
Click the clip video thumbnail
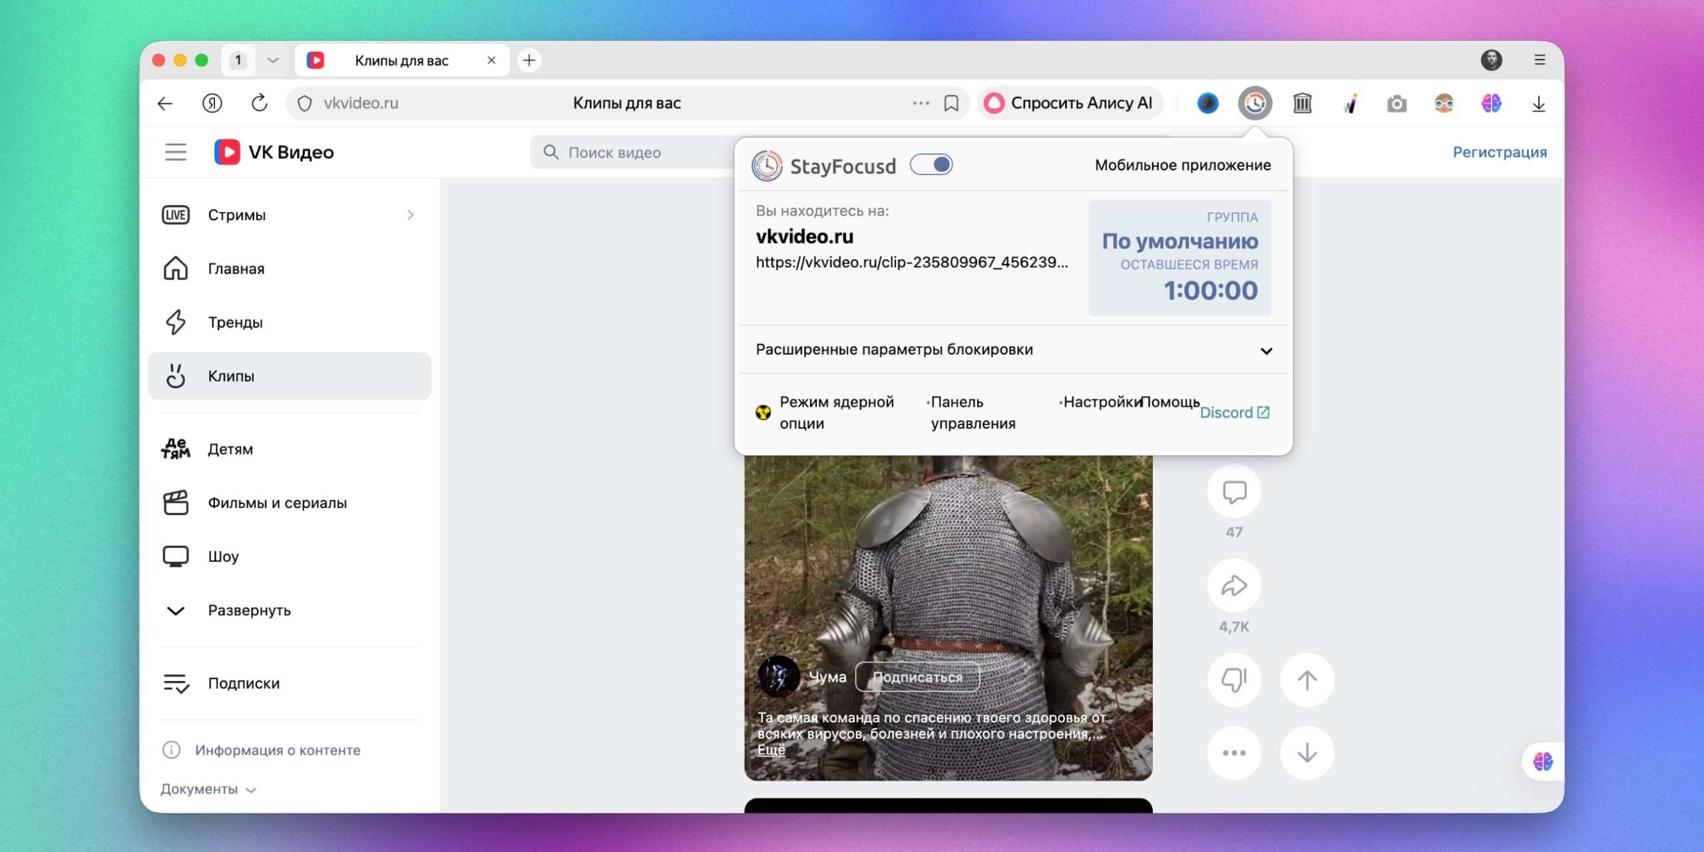(948, 618)
